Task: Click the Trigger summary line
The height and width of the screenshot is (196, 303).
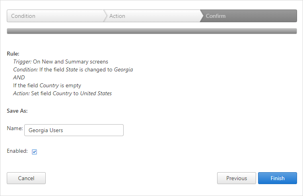Action: coord(61,61)
